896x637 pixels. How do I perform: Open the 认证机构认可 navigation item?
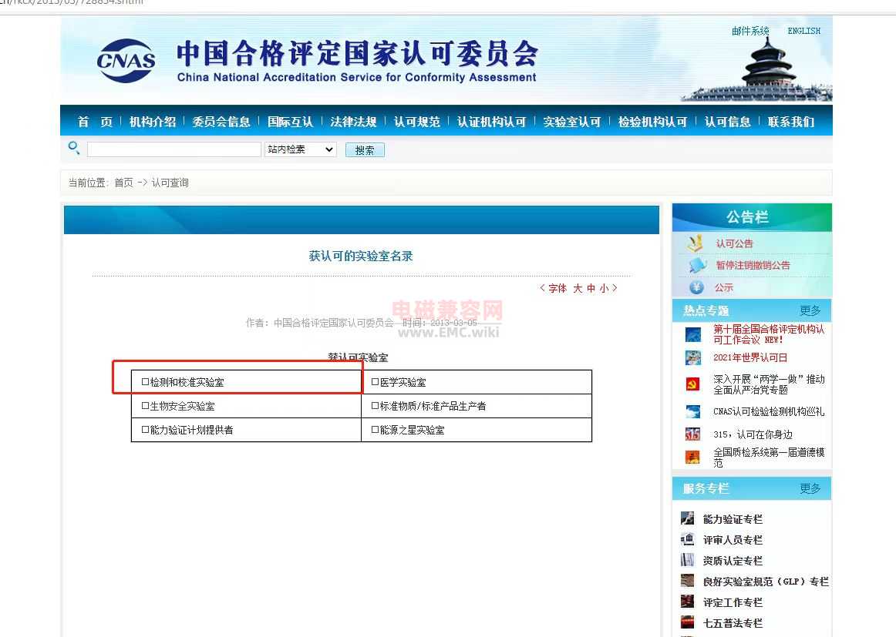coord(491,122)
